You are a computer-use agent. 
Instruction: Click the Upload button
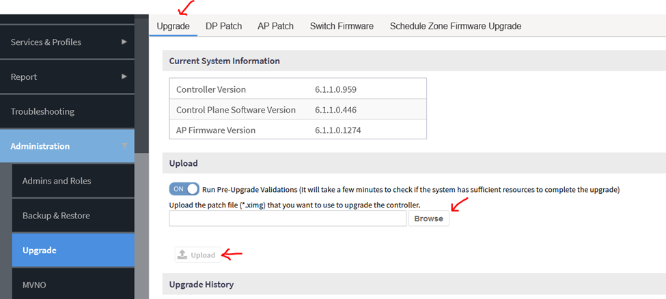pos(198,255)
